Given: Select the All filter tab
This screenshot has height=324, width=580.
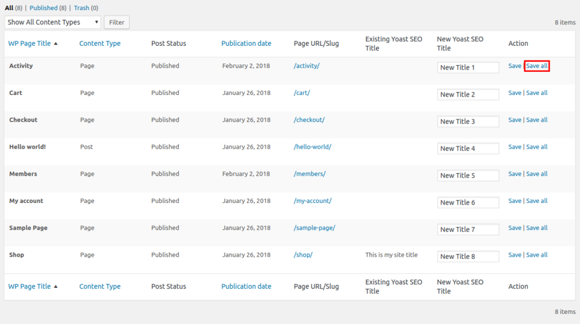Looking at the screenshot, I should (x=8, y=8).
